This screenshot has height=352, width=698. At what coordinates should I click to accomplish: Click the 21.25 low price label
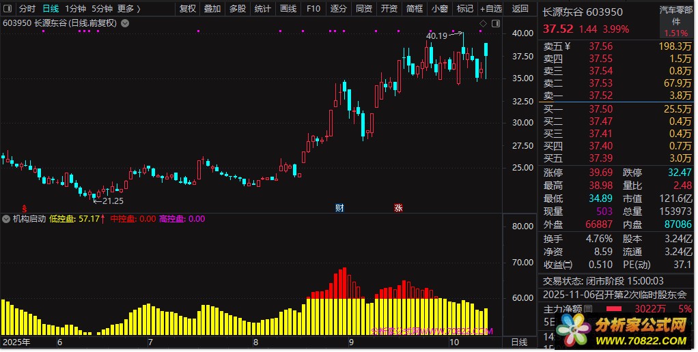point(113,201)
